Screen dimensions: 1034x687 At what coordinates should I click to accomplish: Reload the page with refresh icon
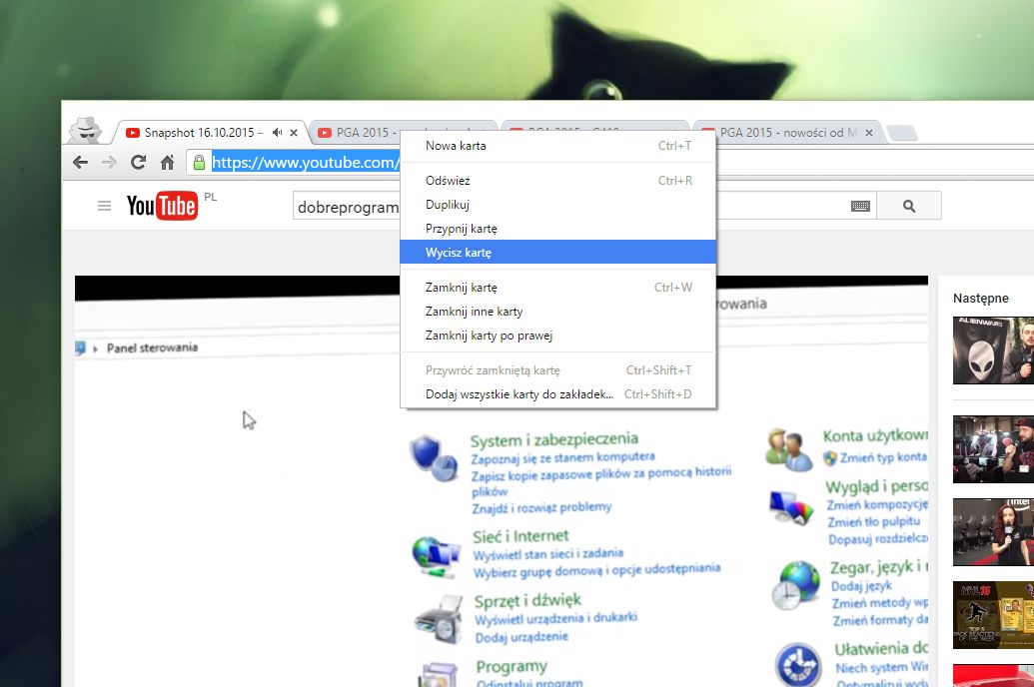pos(138,162)
